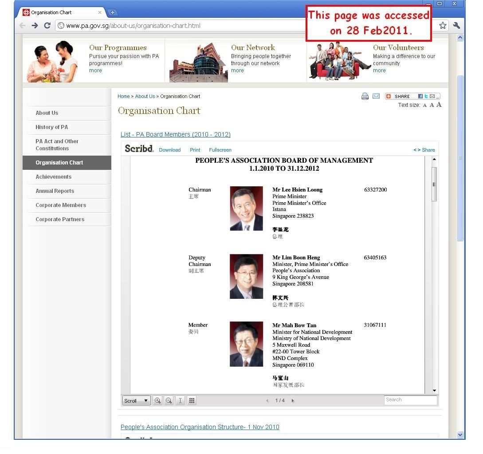Image resolution: width=483 pixels, height=454 pixels.
Task: Select Organisation Chart sidebar item
Action: click(x=67, y=163)
